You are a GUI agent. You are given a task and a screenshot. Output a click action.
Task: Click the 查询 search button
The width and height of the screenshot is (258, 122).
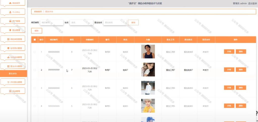pyautogui.click(x=133, y=22)
